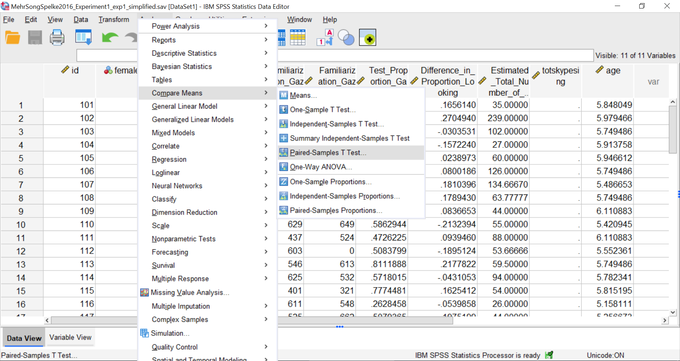Viewport: 680px width, 361px height.
Task: Click the One-Sample T Test icon
Action: [284, 110]
